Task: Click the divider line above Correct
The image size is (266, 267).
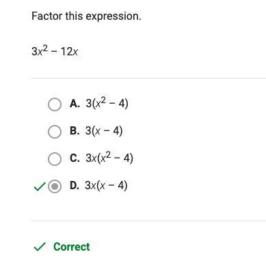Action: [148, 221]
